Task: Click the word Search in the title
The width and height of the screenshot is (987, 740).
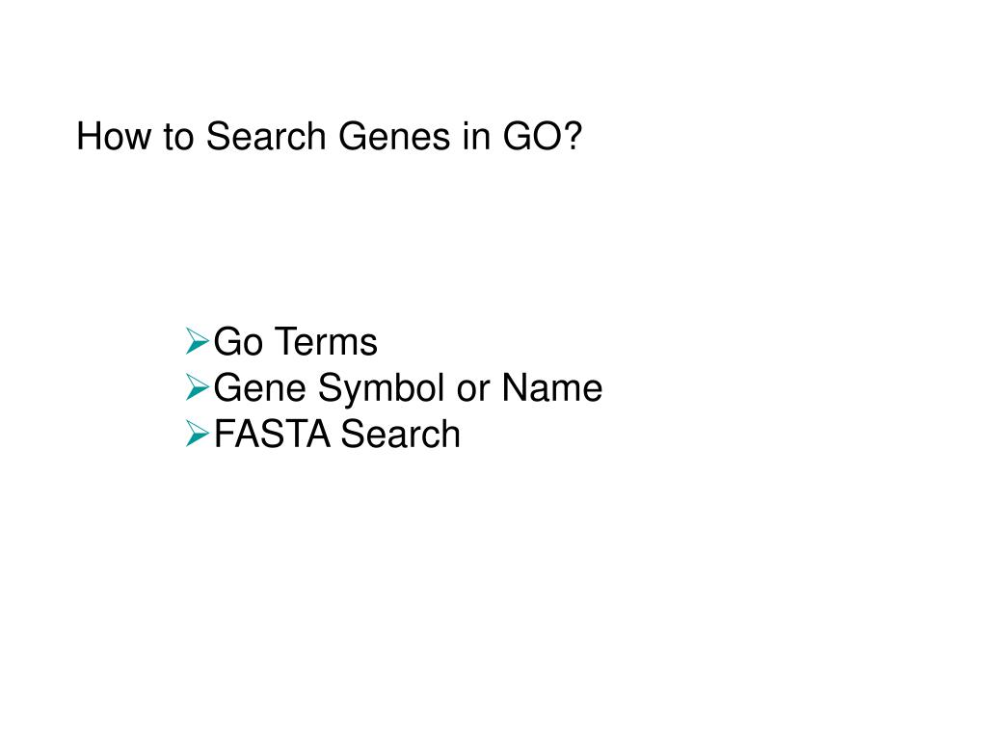Action: tap(266, 136)
